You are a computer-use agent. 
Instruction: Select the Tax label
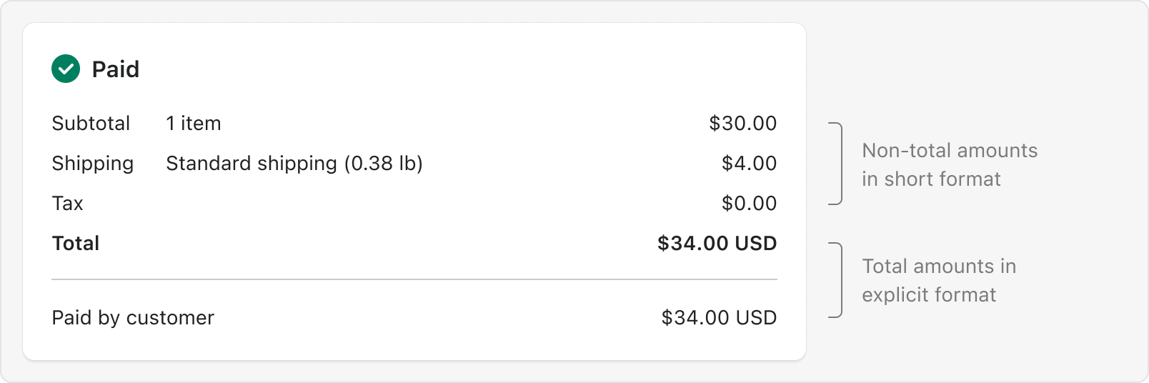pyautogui.click(x=68, y=204)
